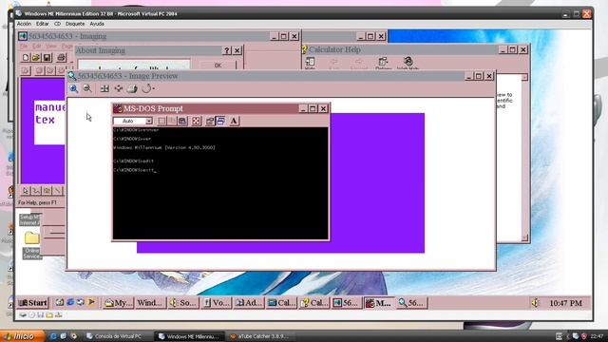Click the Hide icon in Calculator Help toolbar
The image size is (608, 342).
coord(311,64)
